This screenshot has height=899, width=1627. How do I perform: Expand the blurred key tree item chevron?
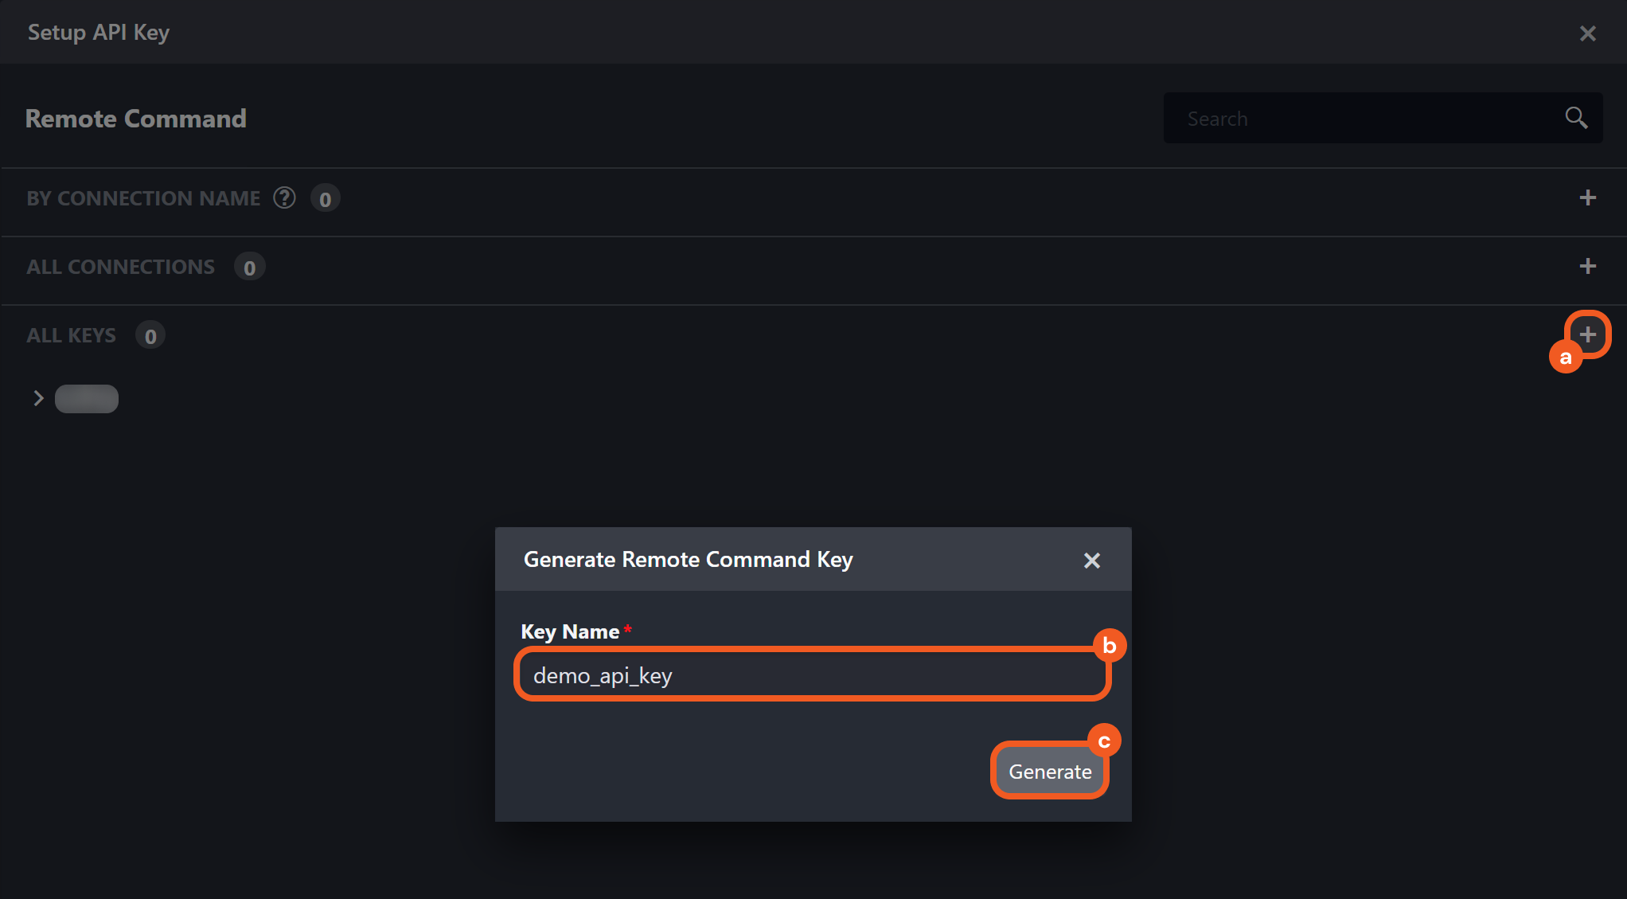coord(37,398)
